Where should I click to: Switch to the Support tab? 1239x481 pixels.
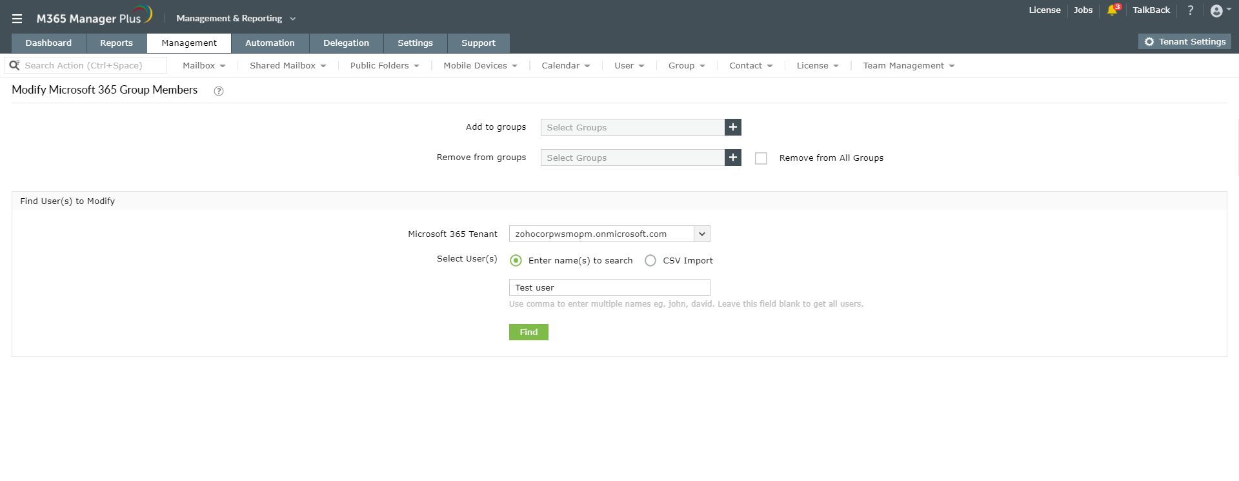tap(478, 43)
